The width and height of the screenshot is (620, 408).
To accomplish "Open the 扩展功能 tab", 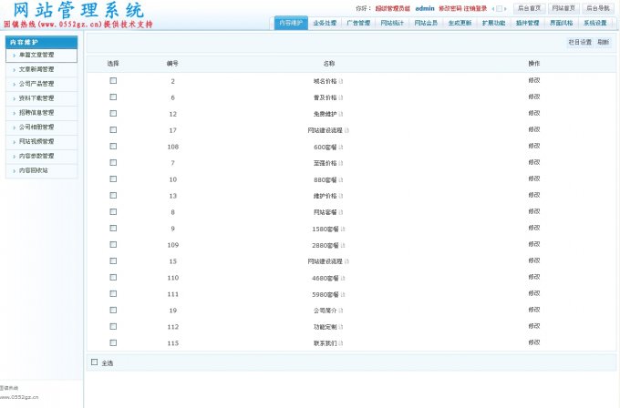I will pyautogui.click(x=493, y=23).
